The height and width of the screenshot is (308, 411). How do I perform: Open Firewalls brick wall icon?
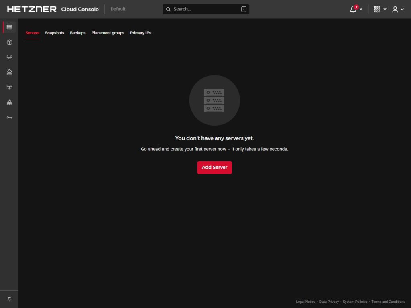[x=9, y=103]
